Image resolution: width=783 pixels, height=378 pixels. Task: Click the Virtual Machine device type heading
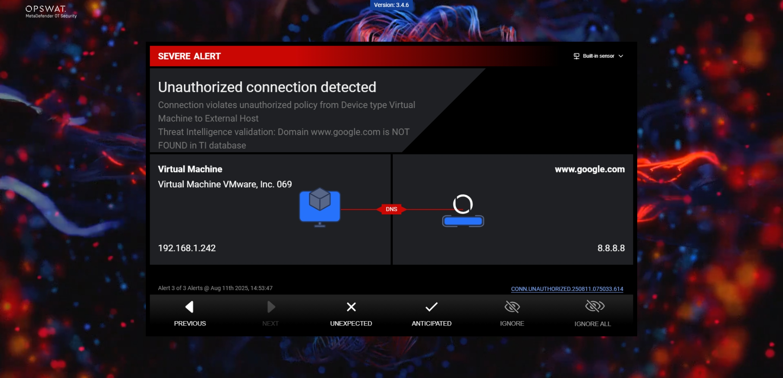pyautogui.click(x=190, y=169)
